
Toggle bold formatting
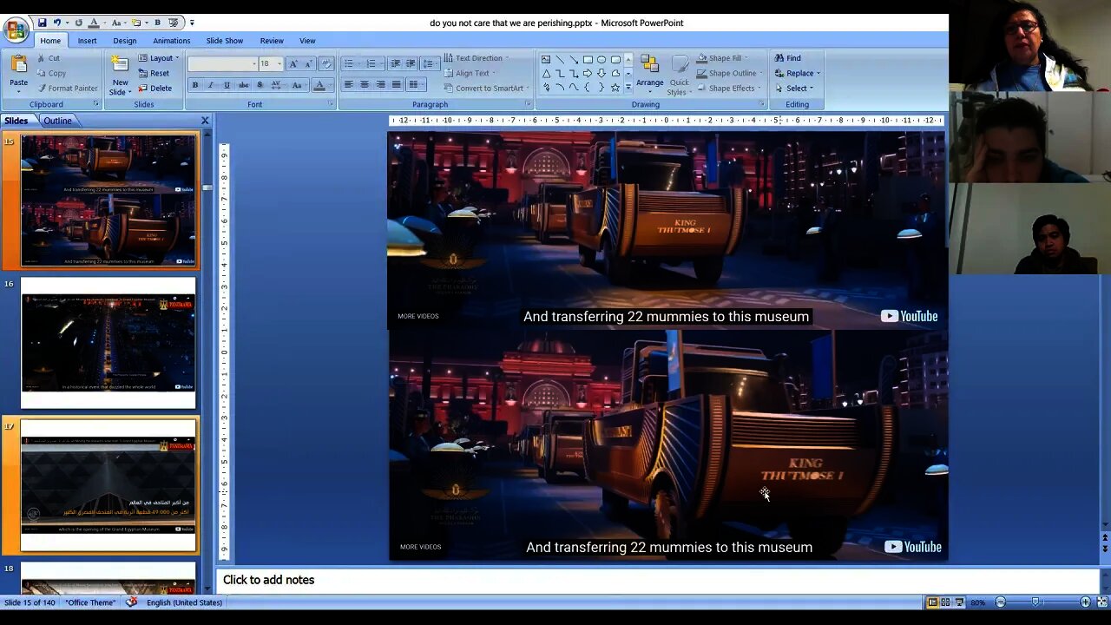pyautogui.click(x=195, y=85)
